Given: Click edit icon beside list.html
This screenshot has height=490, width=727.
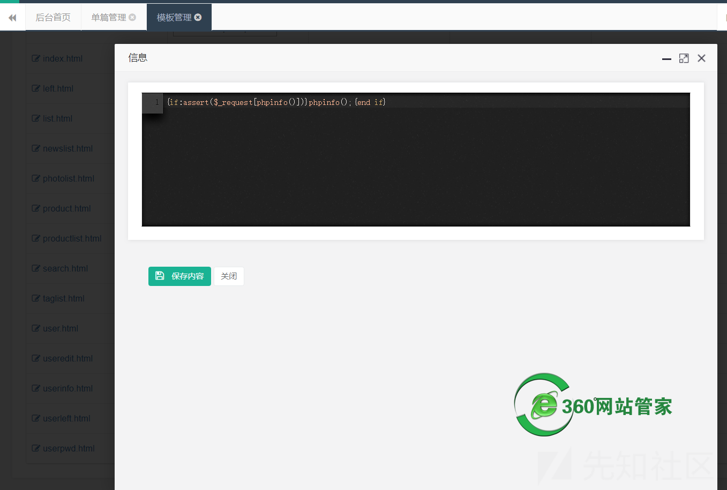Looking at the screenshot, I should click(x=36, y=118).
